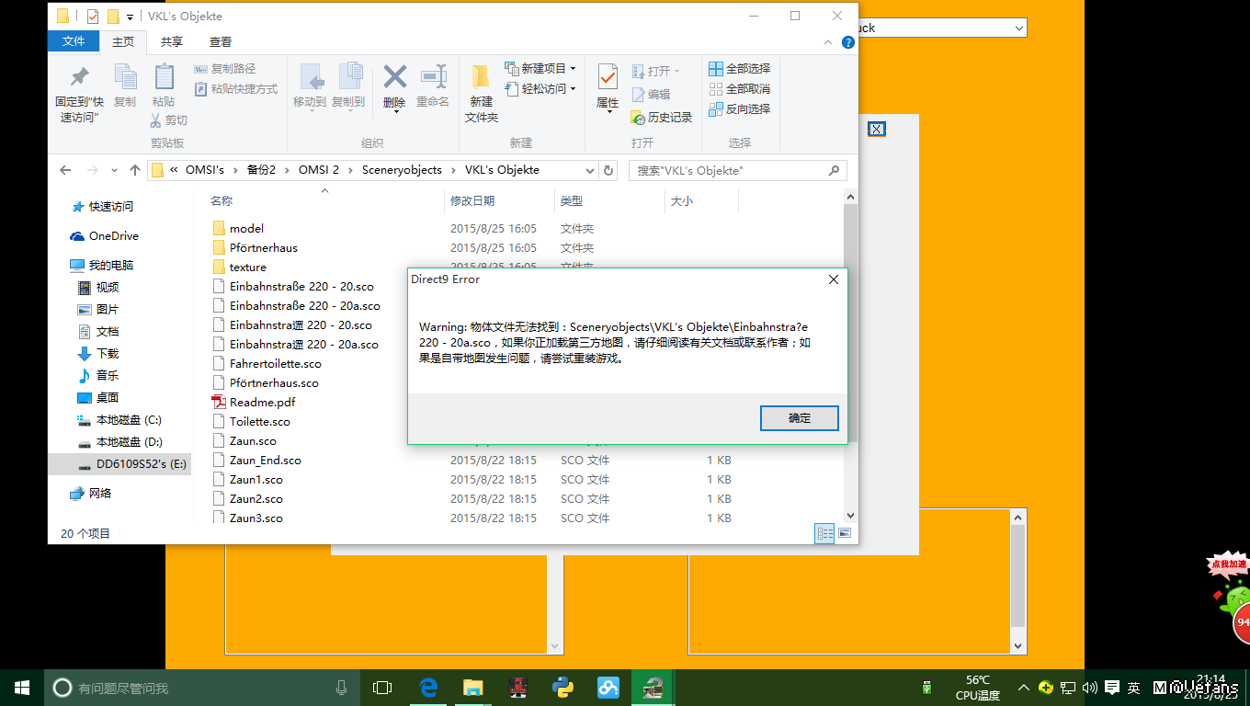The width and height of the screenshot is (1250, 706).
Task: Close the Direct9 Error dialog
Action: 834,279
